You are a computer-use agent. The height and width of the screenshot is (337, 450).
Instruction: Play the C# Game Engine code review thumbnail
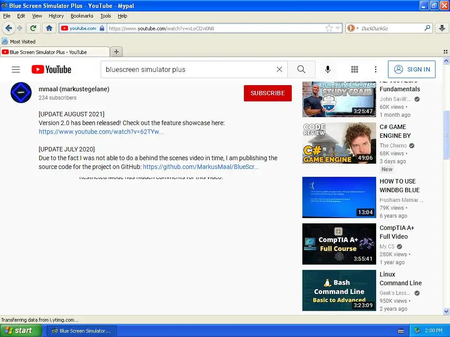pos(339,143)
